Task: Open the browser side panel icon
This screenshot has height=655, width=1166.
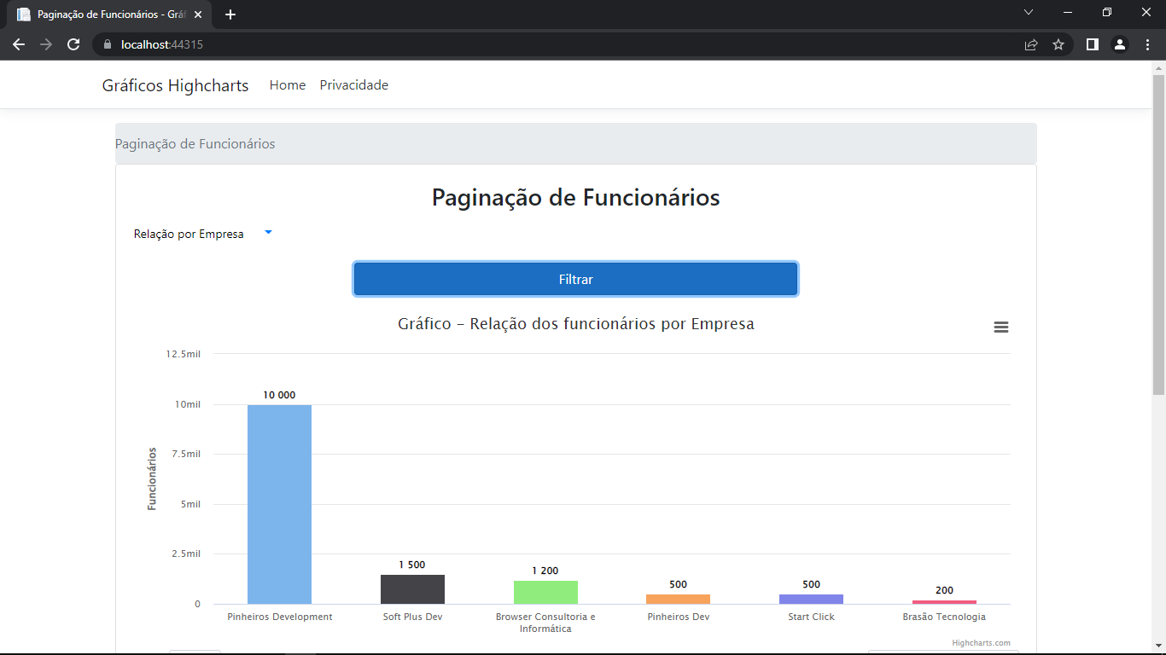Action: 1092,43
